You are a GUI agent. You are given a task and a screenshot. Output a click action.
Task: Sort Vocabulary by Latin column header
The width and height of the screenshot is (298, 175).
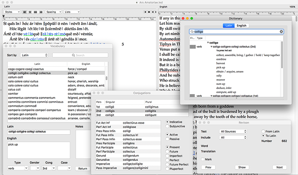37,64
